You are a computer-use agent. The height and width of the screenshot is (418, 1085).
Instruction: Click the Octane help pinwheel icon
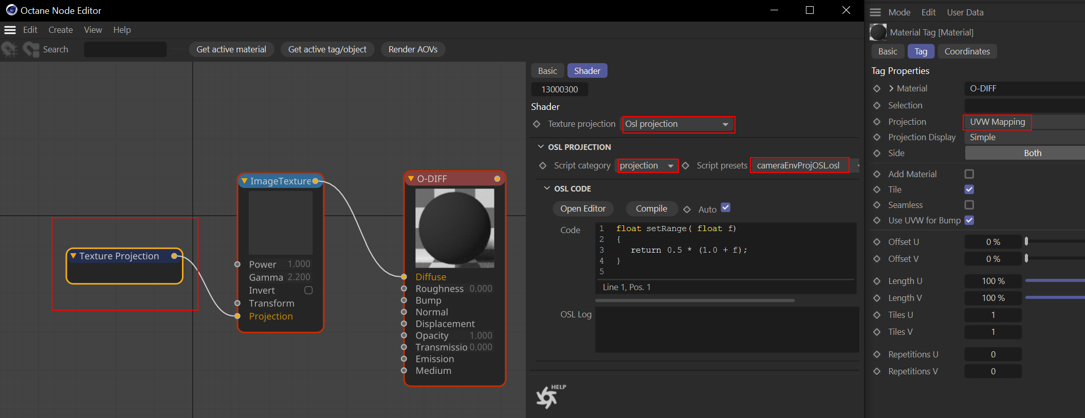546,397
